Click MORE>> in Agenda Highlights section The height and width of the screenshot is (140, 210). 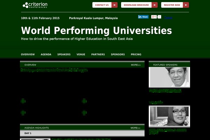point(135,128)
